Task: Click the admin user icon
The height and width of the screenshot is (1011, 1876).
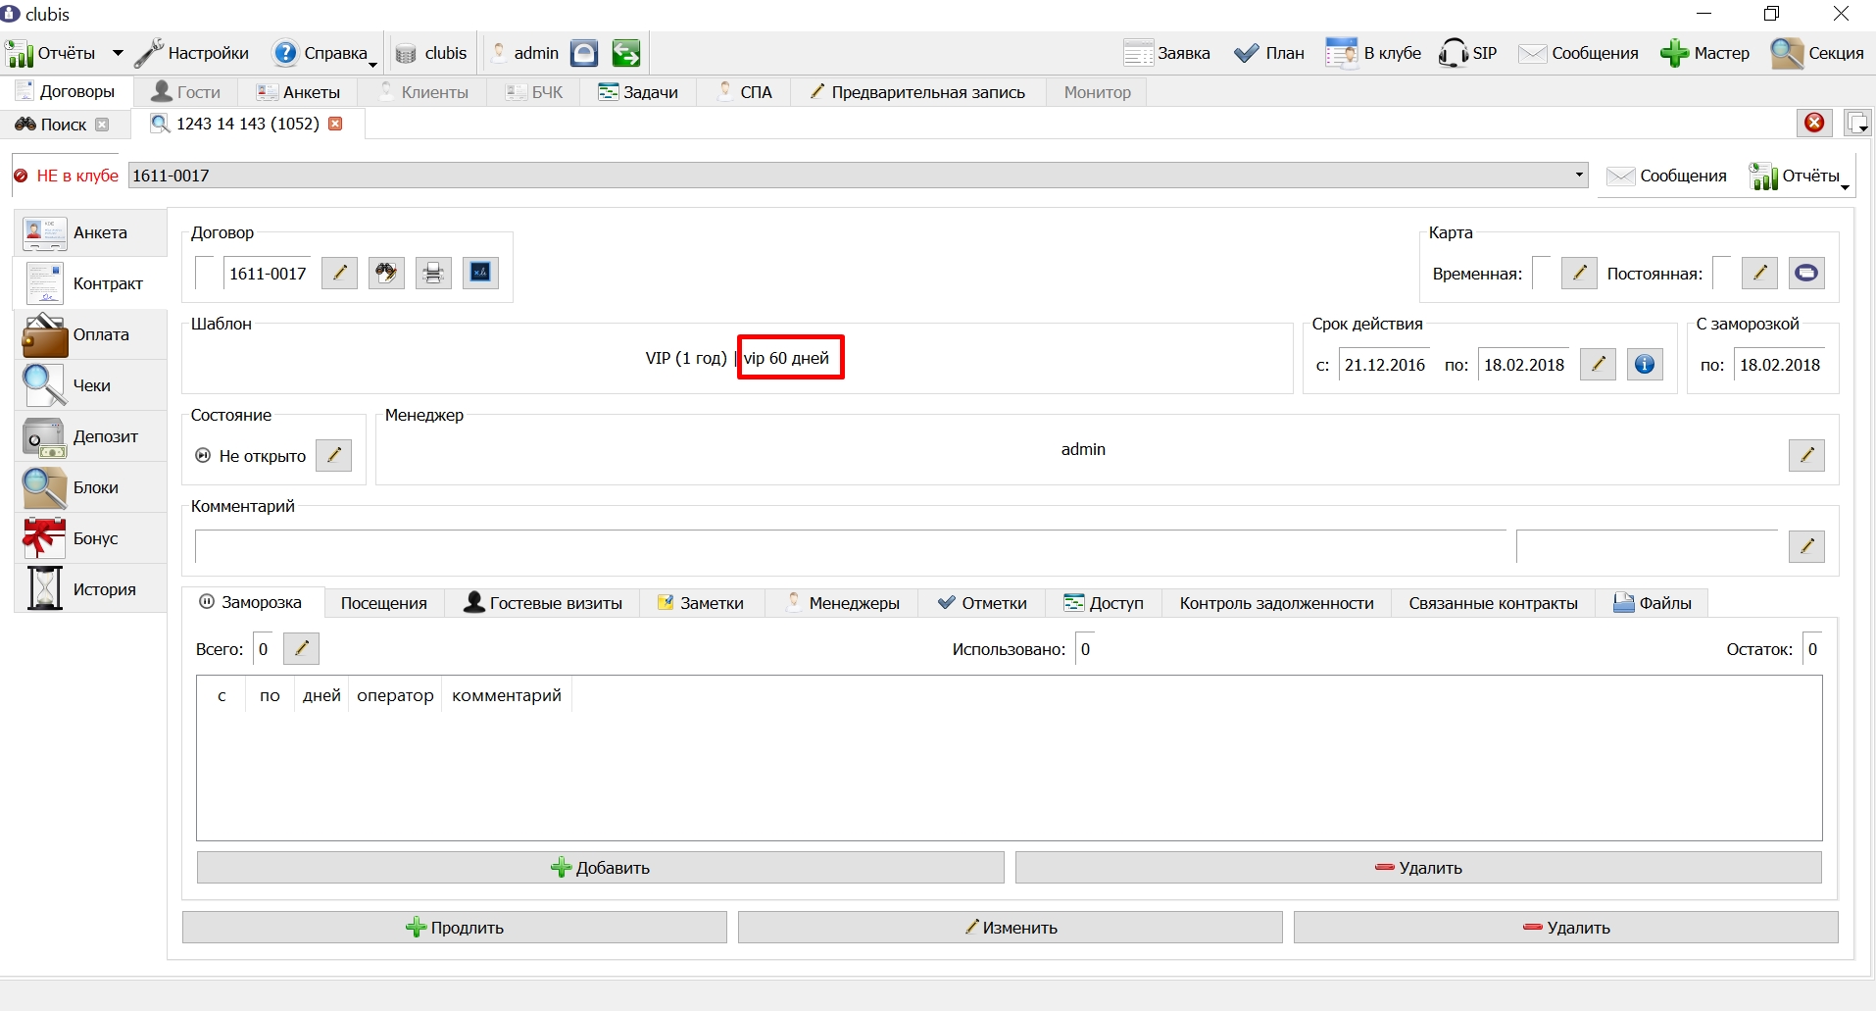Action: pos(499,53)
